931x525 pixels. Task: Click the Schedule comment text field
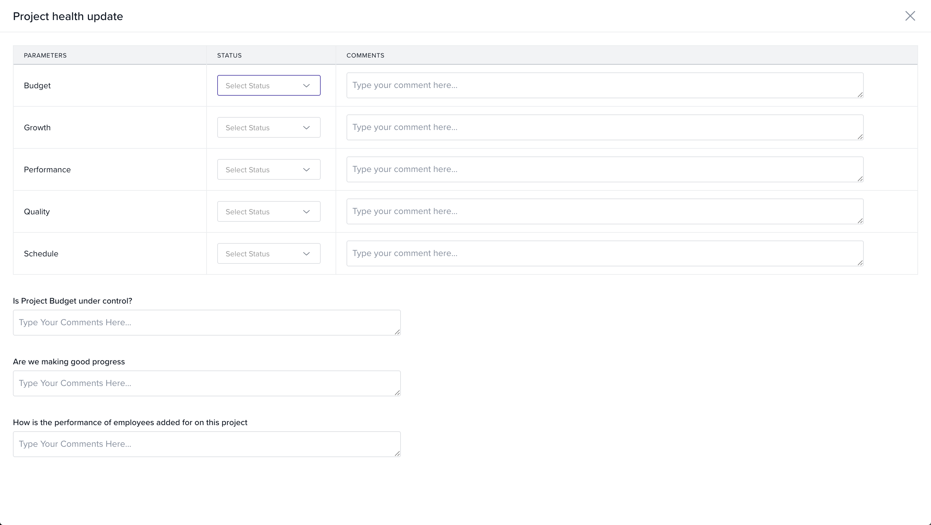click(604, 253)
